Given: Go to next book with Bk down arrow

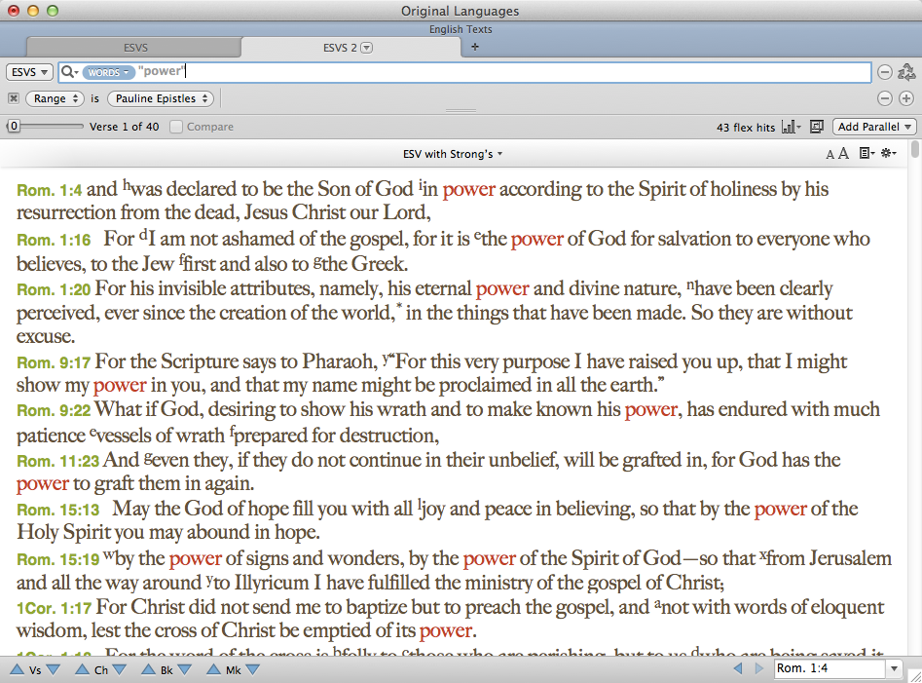Looking at the screenshot, I should click(x=184, y=669).
